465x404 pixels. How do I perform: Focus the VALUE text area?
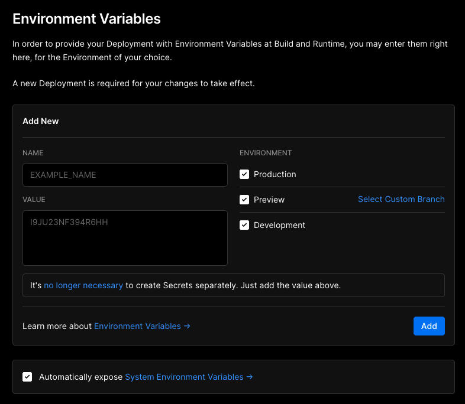(125, 237)
